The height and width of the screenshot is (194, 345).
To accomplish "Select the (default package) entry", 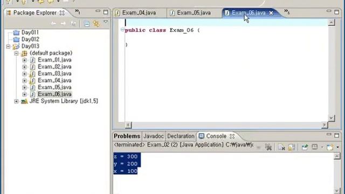I will coord(51,53).
